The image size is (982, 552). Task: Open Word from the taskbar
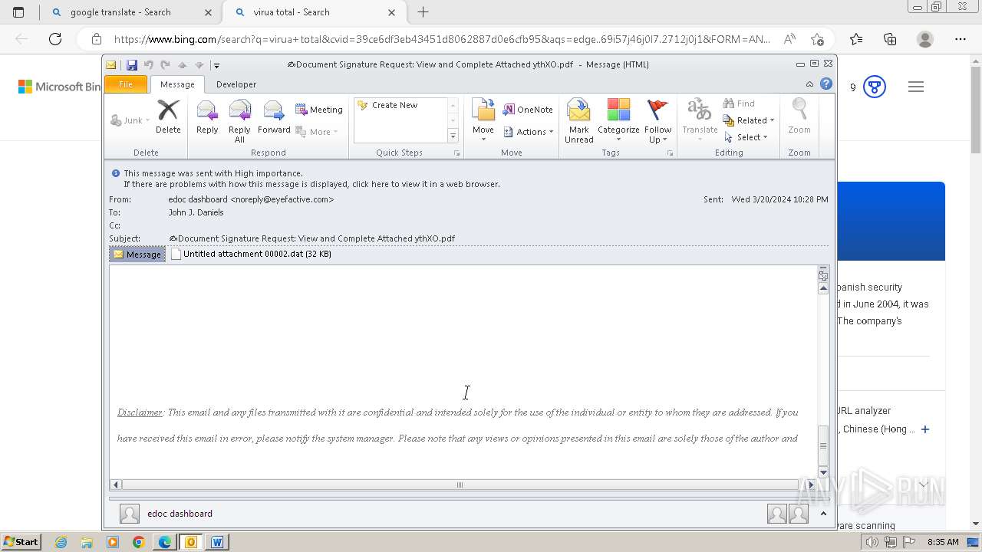pos(217,542)
